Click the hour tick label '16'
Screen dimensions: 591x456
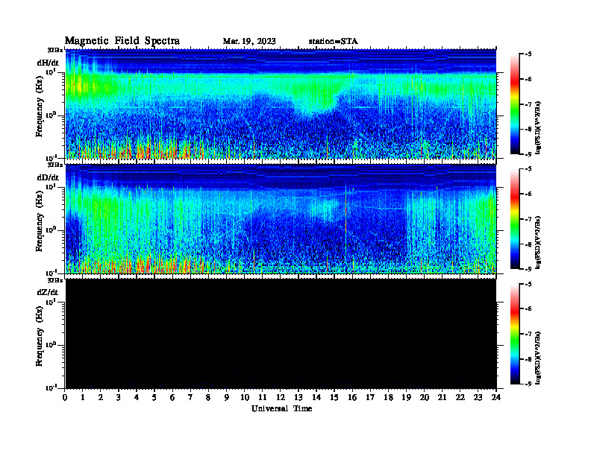coord(352,397)
